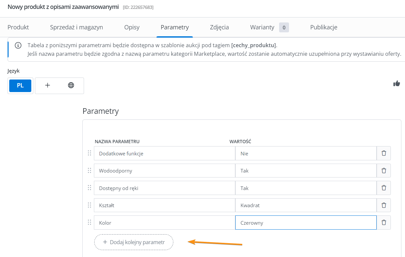405x257 pixels.
Task: Switch to the Publikacje tab
Action: tap(324, 27)
